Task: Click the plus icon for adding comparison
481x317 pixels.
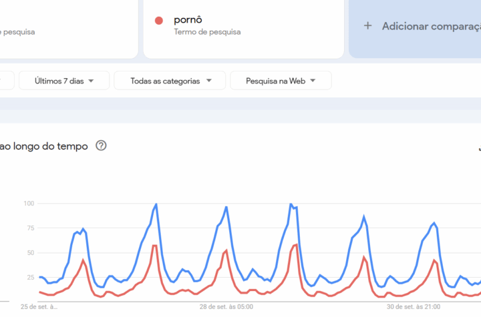Action: click(x=367, y=26)
